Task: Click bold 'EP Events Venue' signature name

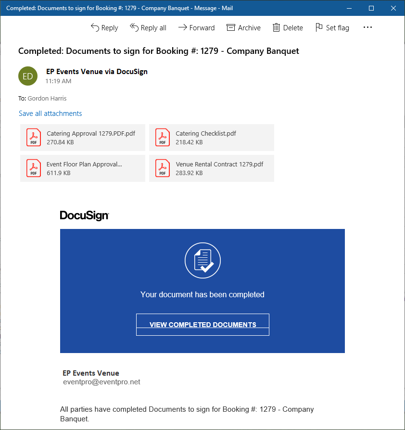Action: 91,373
